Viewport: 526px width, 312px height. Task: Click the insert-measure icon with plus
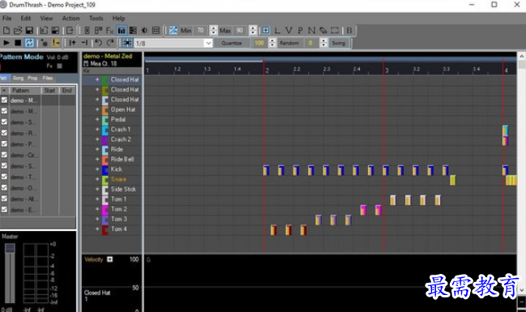click(x=72, y=43)
